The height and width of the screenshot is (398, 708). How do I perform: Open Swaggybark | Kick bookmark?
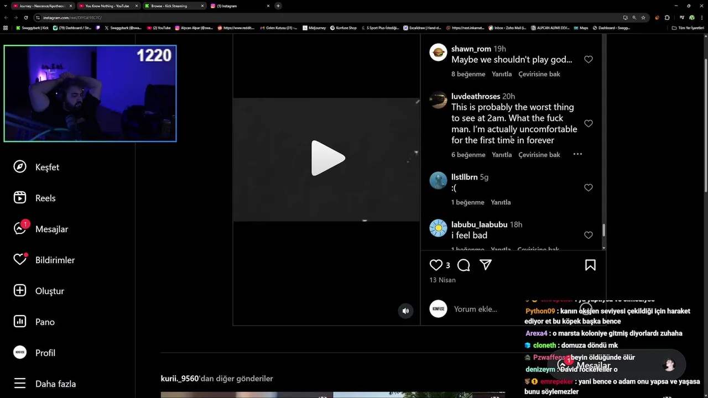pos(33,28)
